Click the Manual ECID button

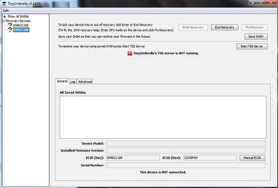coord(252,158)
